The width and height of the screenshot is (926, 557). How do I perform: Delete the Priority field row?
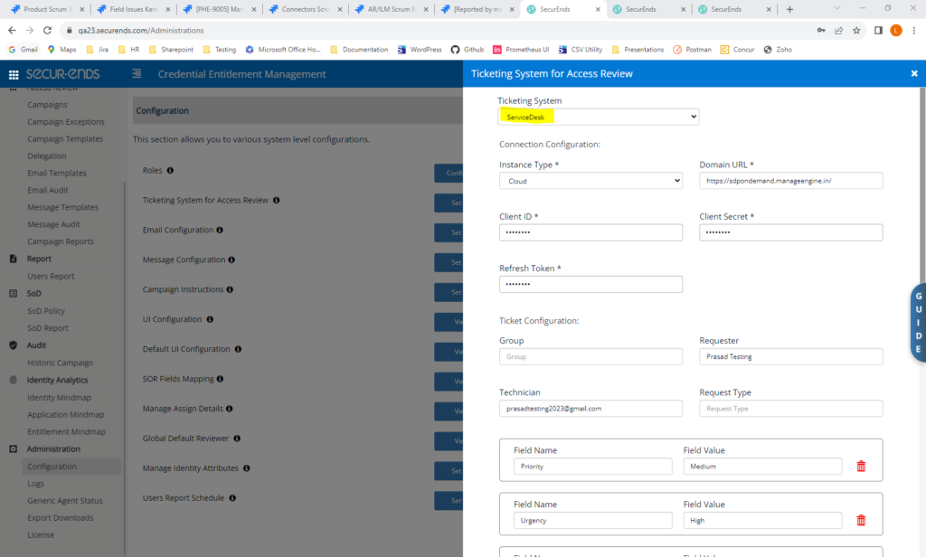coord(861,466)
